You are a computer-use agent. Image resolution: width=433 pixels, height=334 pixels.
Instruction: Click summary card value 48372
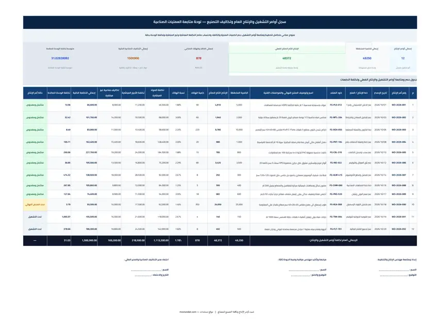click(287, 58)
